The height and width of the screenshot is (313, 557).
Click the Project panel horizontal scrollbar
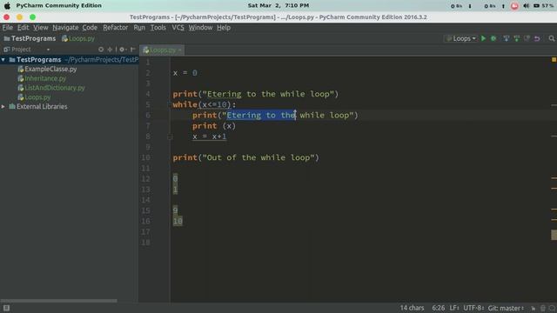coord(58,301)
